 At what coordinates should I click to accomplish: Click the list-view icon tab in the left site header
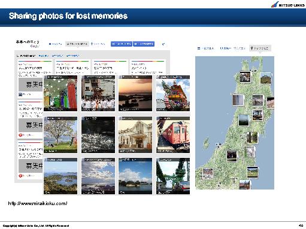tap(55, 44)
